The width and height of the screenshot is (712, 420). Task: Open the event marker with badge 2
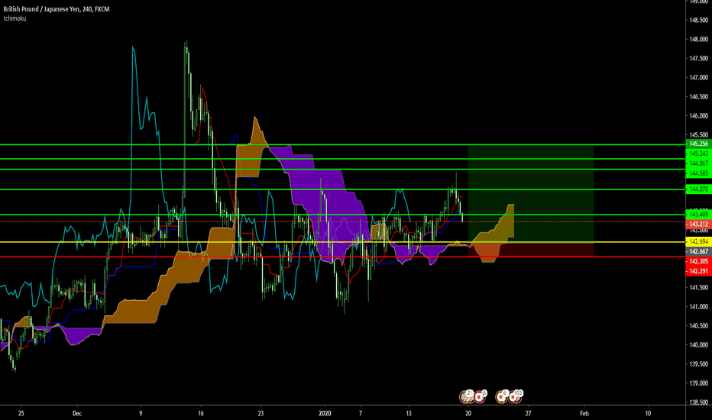466,396
